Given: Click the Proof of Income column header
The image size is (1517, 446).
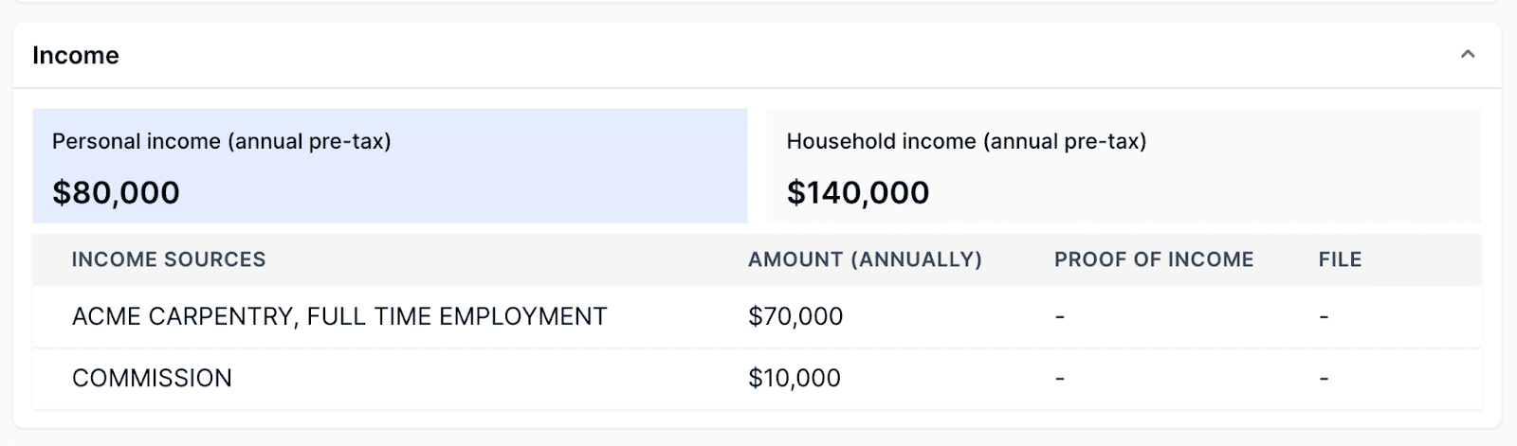Looking at the screenshot, I should pos(1154,259).
